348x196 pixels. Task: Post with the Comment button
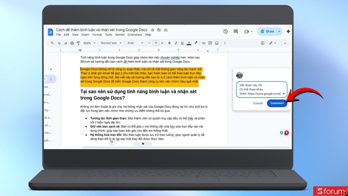coord(277,103)
